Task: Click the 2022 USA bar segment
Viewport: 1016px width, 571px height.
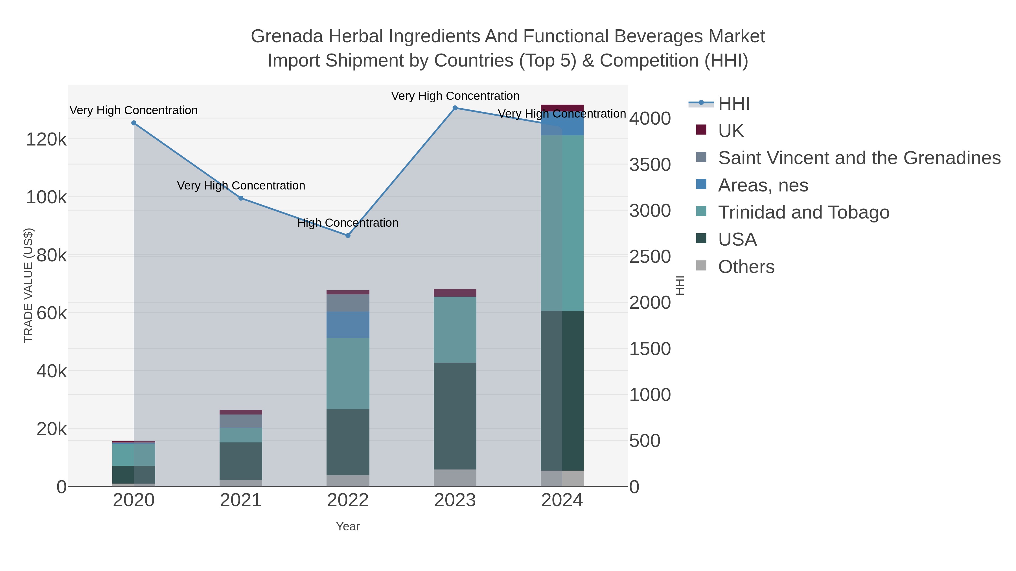Action: pyautogui.click(x=348, y=442)
